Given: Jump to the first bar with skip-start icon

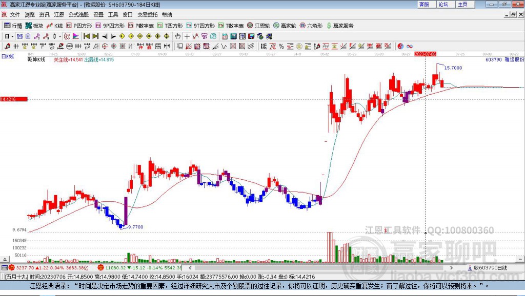Looking at the screenshot, I should [x=86, y=36].
